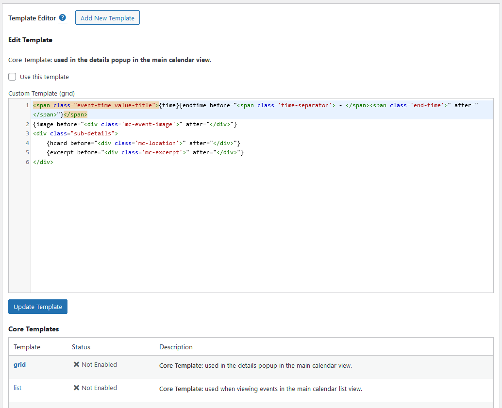The image size is (502, 408).
Task: Click the Template column header
Action: [27, 347]
